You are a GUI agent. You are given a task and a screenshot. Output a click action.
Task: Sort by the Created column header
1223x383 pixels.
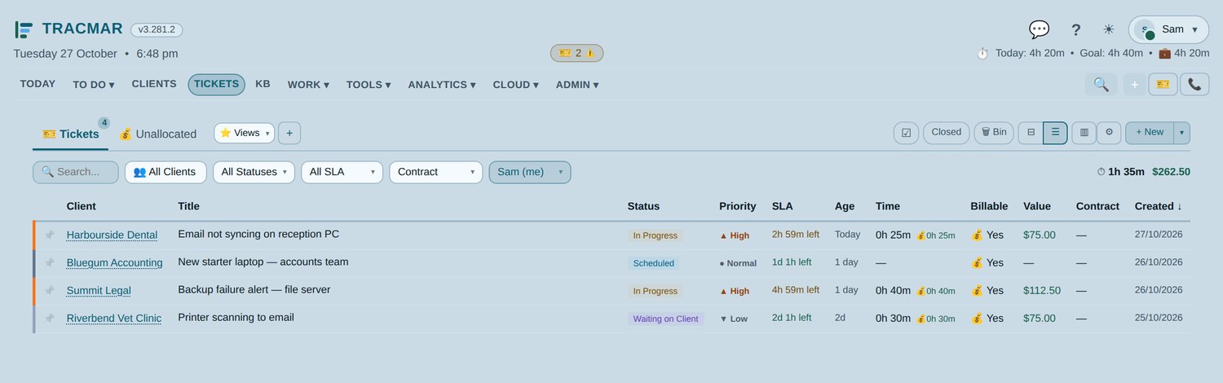[1158, 206]
